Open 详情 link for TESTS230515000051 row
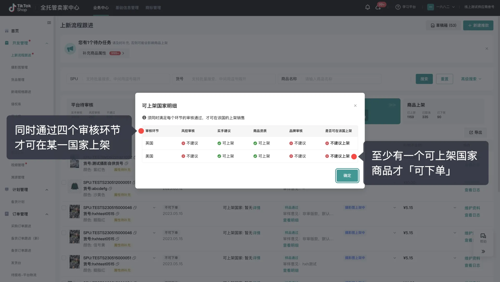Image resolution: width=500 pixels, height=282 pixels. (x=257, y=258)
